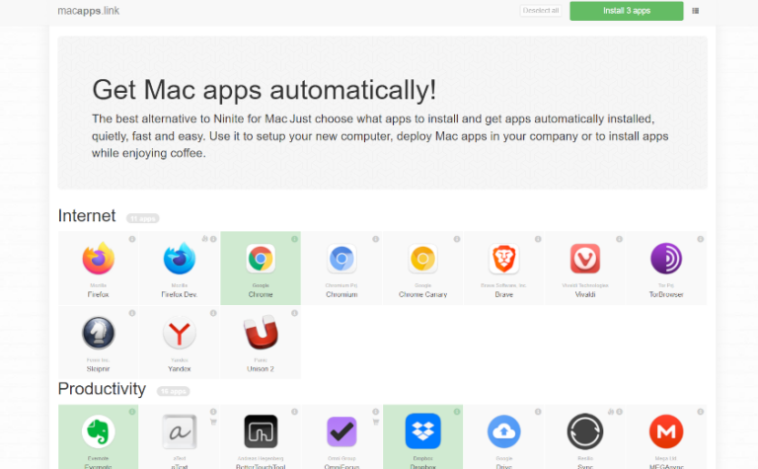
Task: Select the Yandex browser icon
Action: [x=180, y=333]
